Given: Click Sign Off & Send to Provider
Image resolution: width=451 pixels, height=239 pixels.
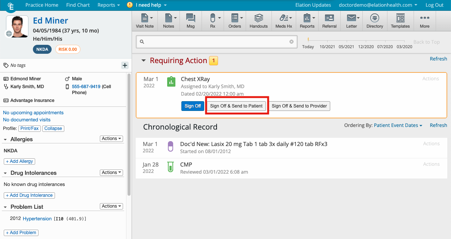Looking at the screenshot, I should (299, 106).
